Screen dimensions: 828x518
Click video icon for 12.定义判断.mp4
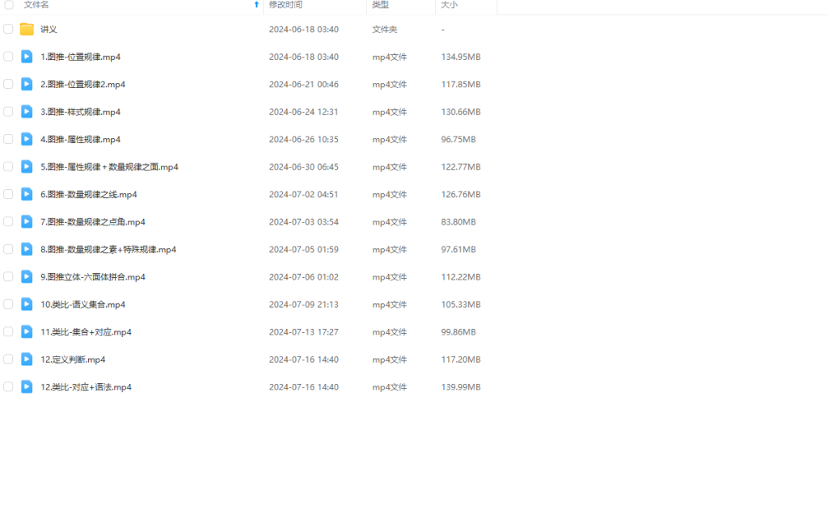pyautogui.click(x=27, y=359)
